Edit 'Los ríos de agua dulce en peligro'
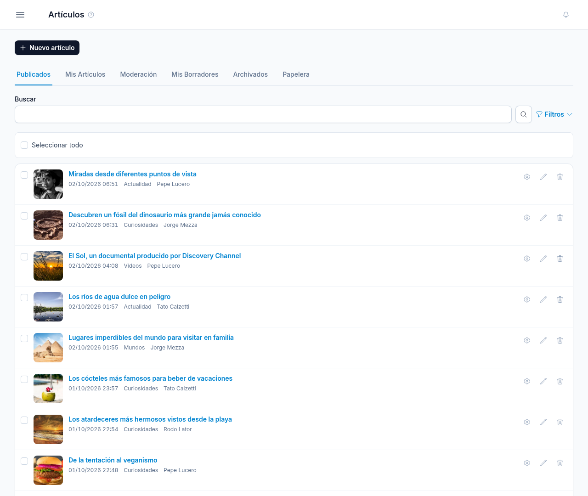This screenshot has height=496, width=588. tap(543, 299)
